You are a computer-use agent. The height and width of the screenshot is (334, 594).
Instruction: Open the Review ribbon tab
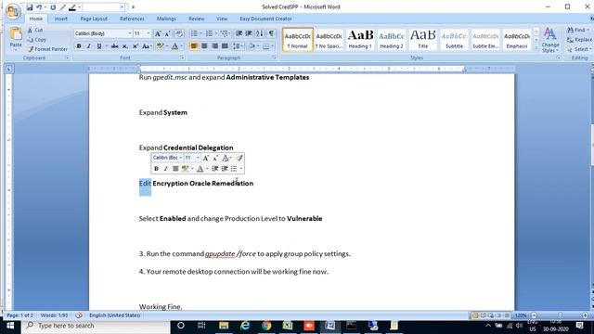point(196,19)
